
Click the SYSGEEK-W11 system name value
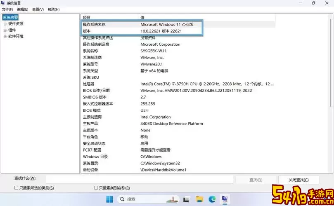(x=153, y=51)
